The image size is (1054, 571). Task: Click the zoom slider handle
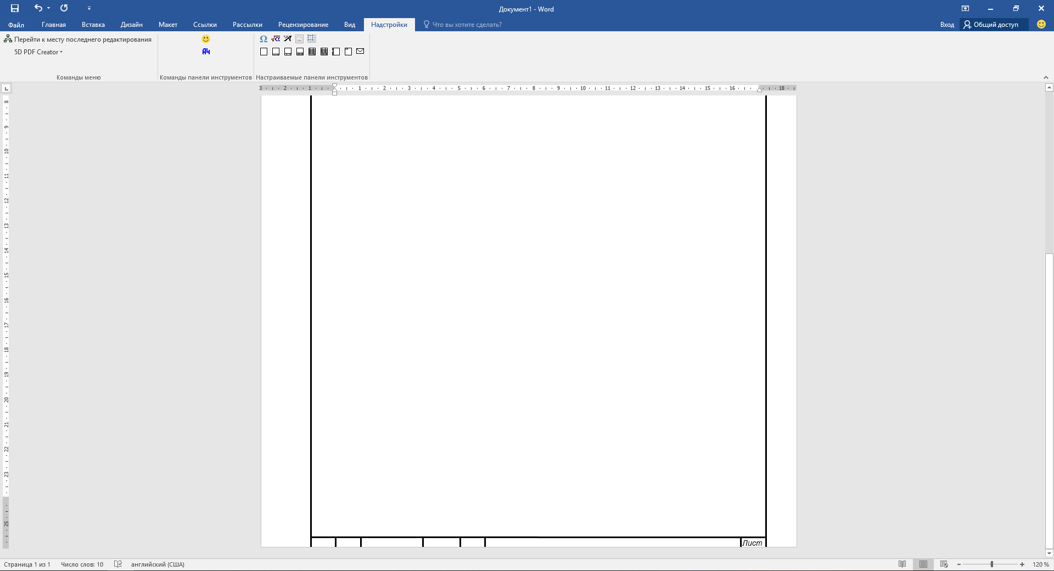click(x=992, y=564)
